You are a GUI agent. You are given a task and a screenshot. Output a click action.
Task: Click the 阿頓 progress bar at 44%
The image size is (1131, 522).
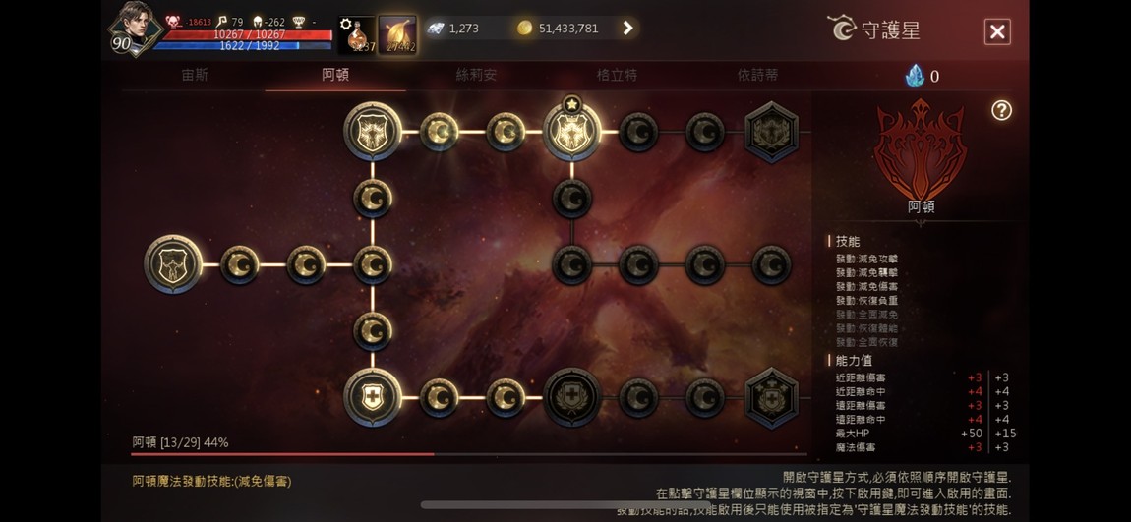[469, 454]
